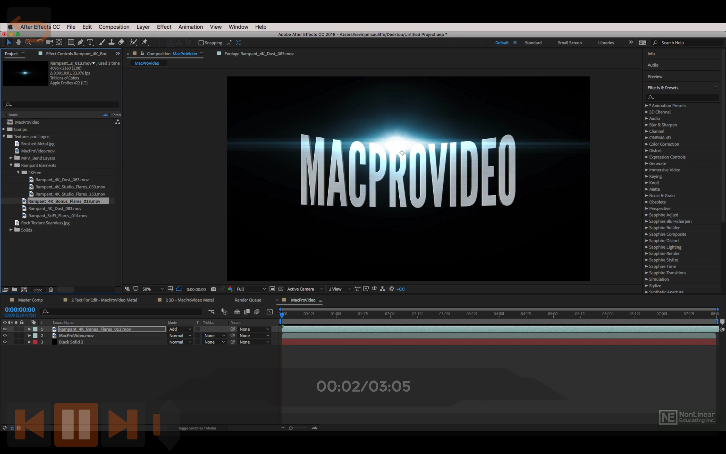Click the timeline zoom slider handle
This screenshot has width=726, height=454.
coord(290,428)
